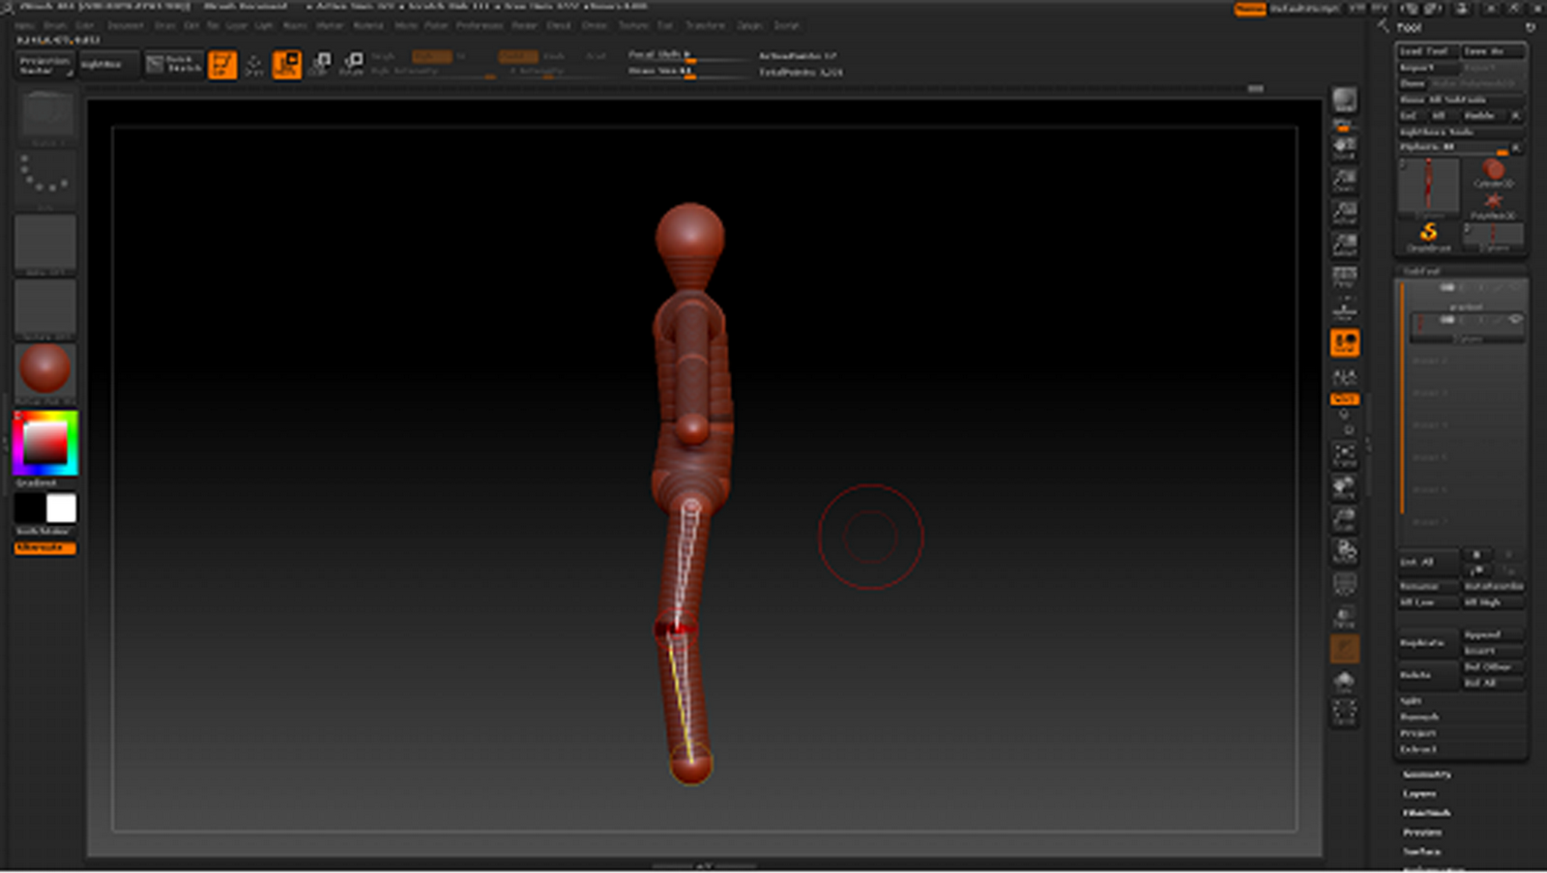Screen dimensions: 1547x873
Task: Toggle the orange XYZ rotation button
Action: click(1344, 398)
